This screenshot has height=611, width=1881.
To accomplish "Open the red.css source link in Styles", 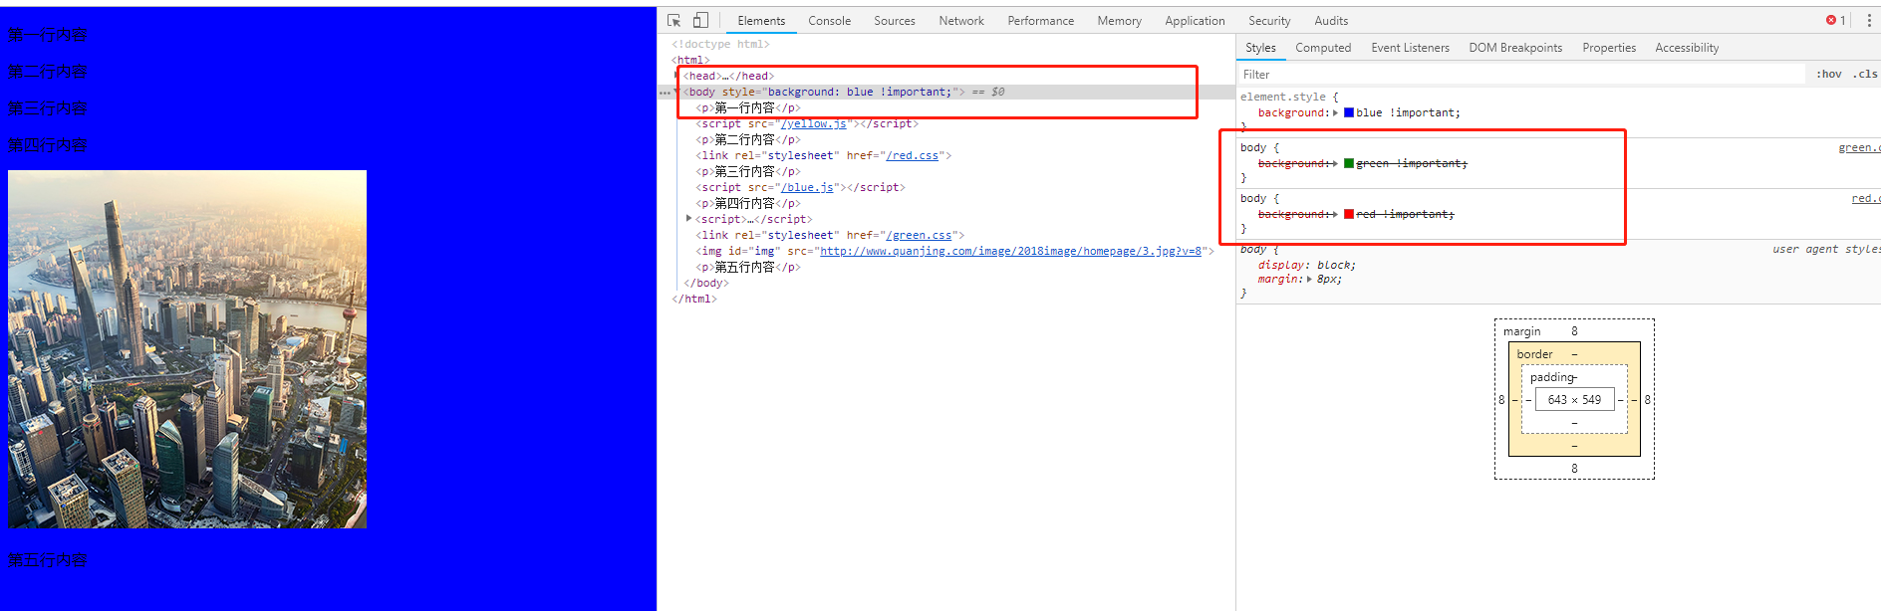I will (1866, 199).
